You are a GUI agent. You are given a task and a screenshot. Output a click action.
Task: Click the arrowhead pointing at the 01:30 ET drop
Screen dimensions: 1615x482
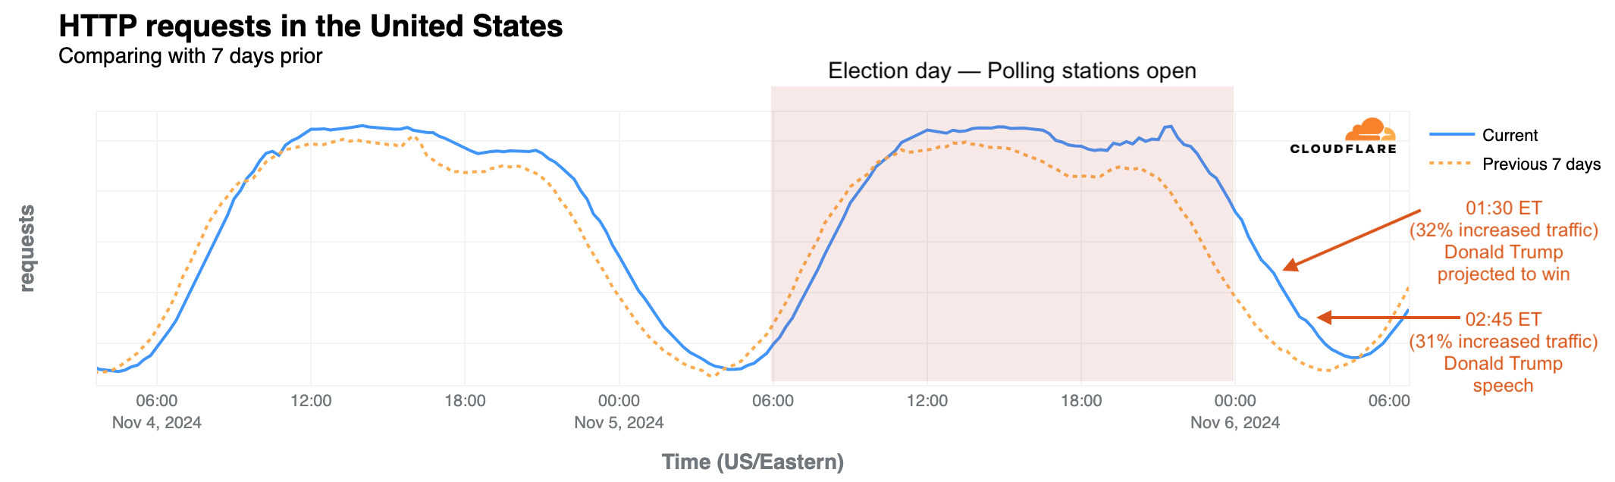(x=1290, y=266)
